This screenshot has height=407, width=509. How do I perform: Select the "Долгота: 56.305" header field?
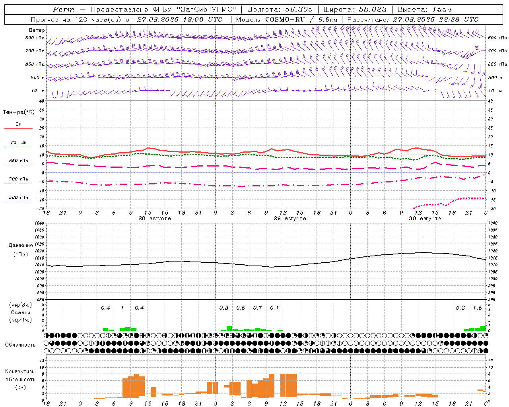(280, 10)
